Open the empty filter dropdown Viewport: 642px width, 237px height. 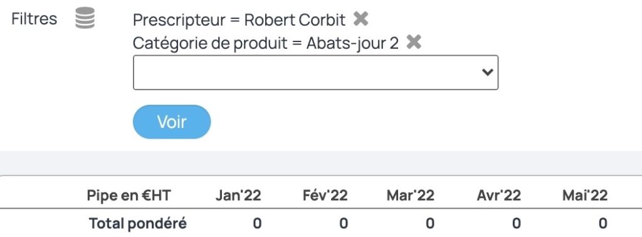click(316, 73)
